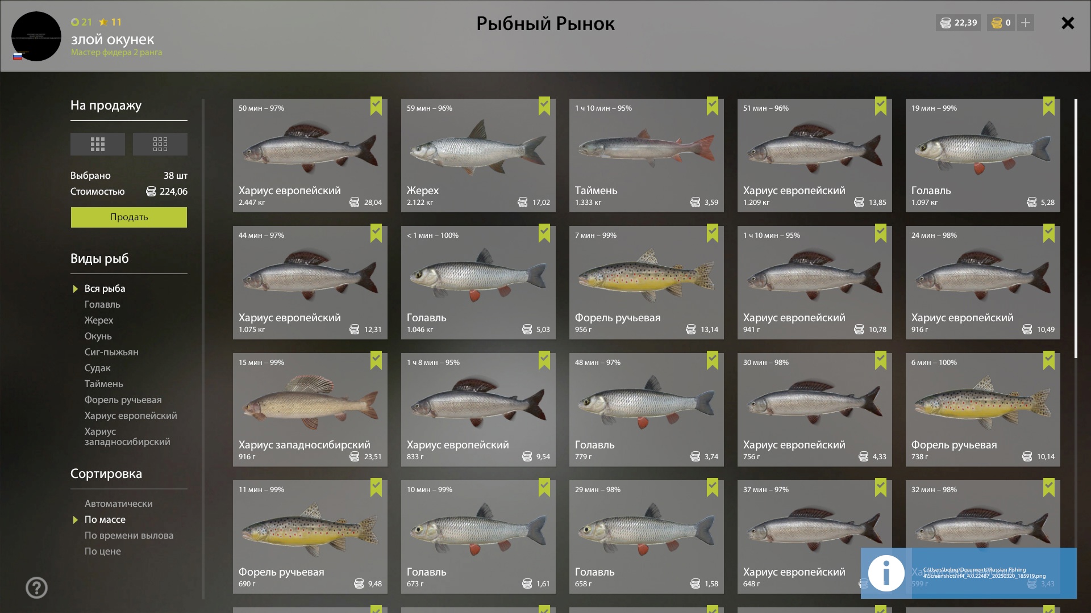
Task: Click the silver coins balance icon
Action: point(946,23)
